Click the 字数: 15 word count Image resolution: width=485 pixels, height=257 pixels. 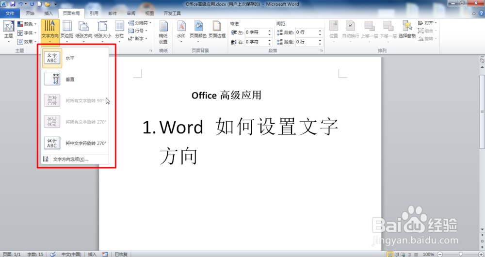[x=35, y=254]
